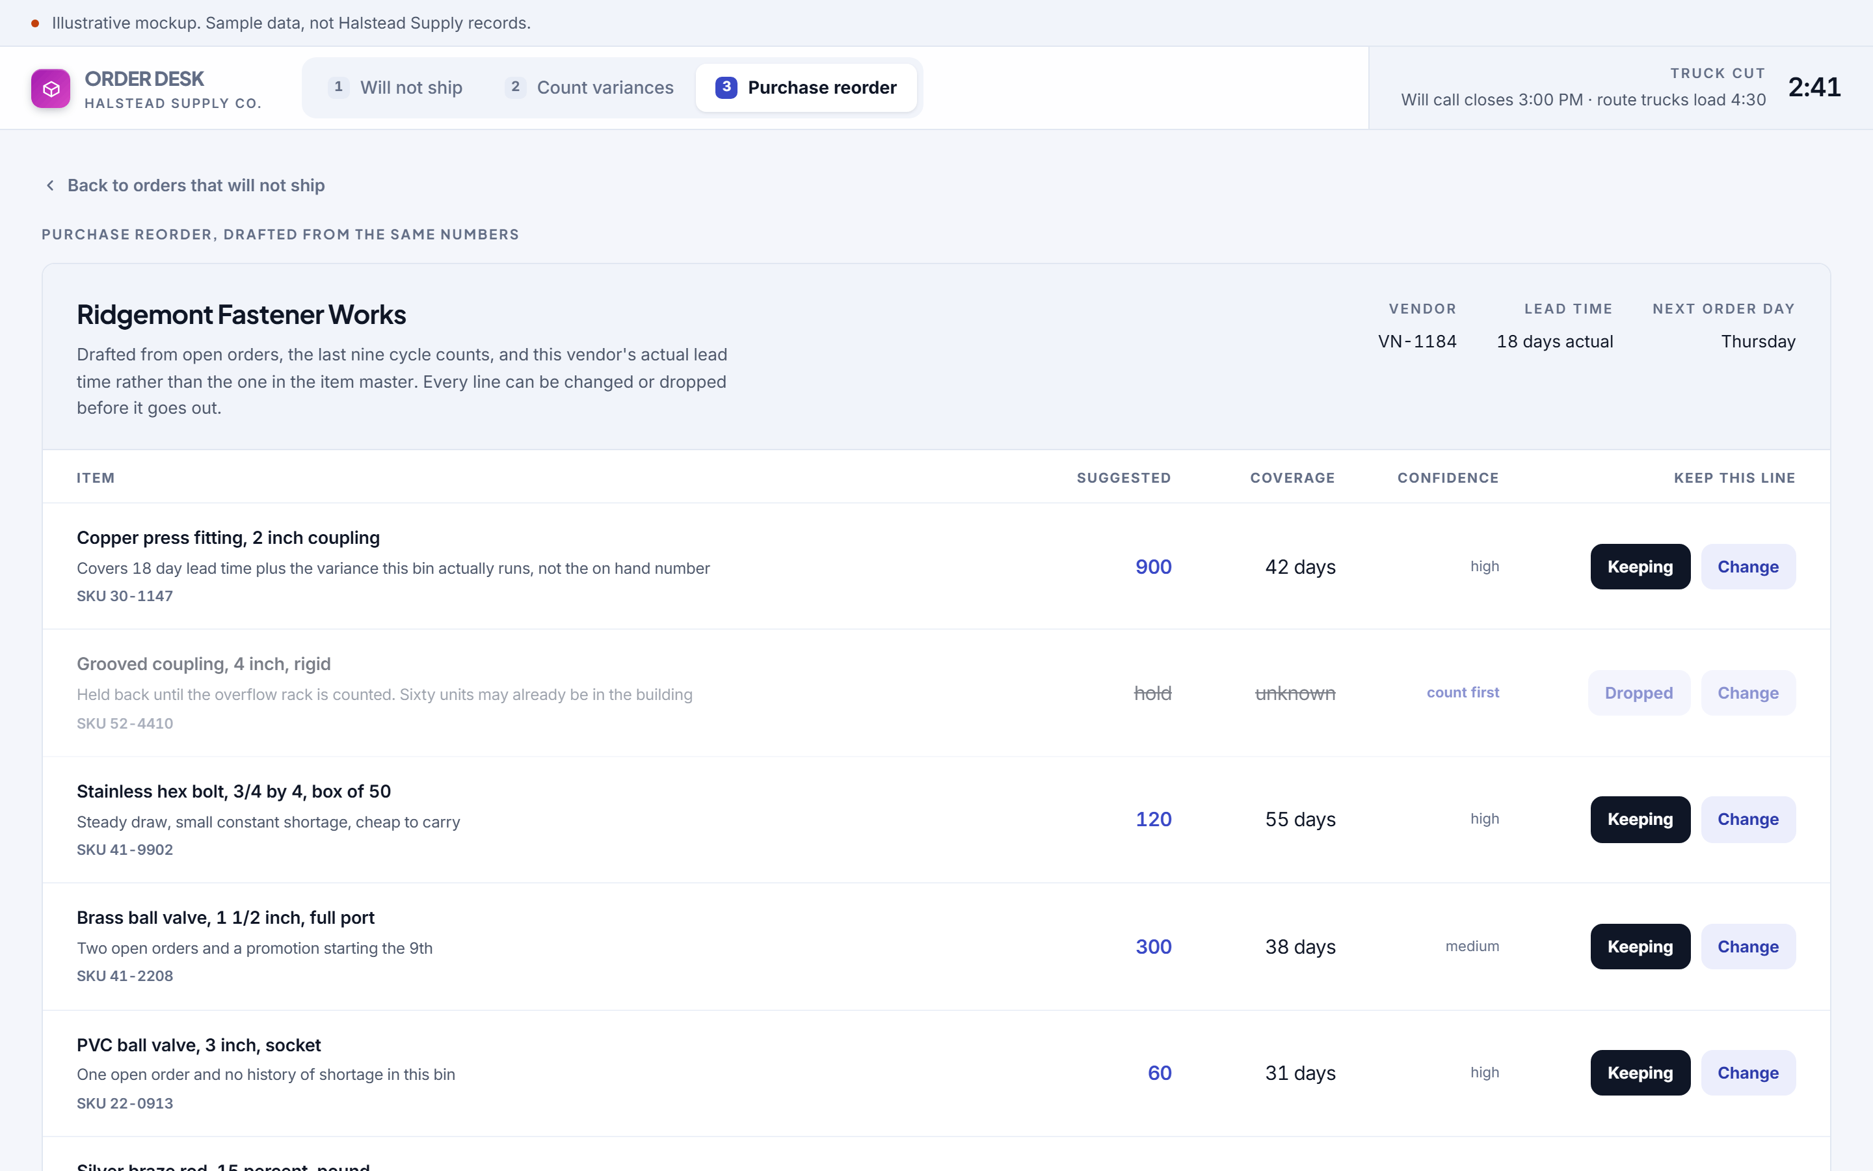Image resolution: width=1873 pixels, height=1171 pixels.
Task: Click SKU 22-0913 text
Action: point(125,1103)
